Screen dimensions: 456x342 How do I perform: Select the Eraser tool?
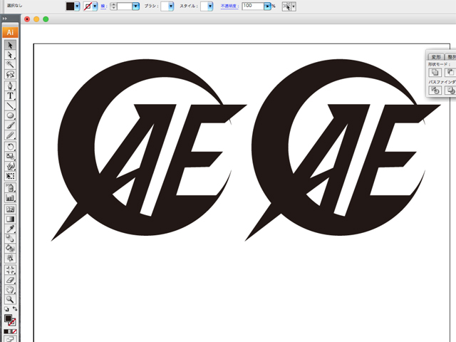(x=10, y=280)
